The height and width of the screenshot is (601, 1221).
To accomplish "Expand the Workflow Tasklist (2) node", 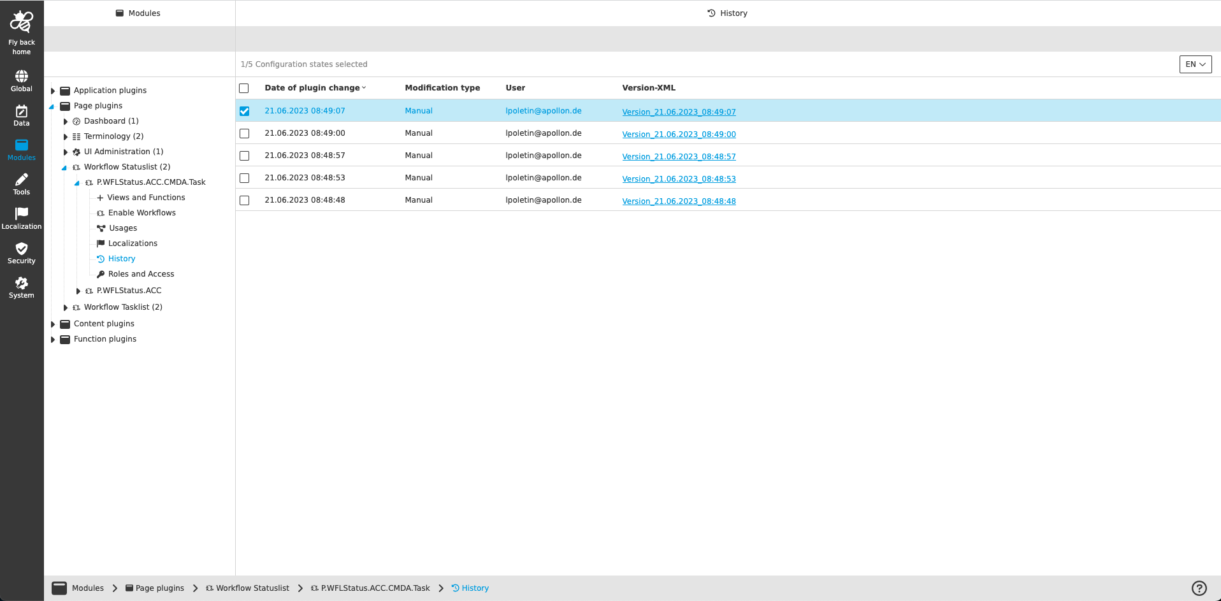I will (66, 308).
